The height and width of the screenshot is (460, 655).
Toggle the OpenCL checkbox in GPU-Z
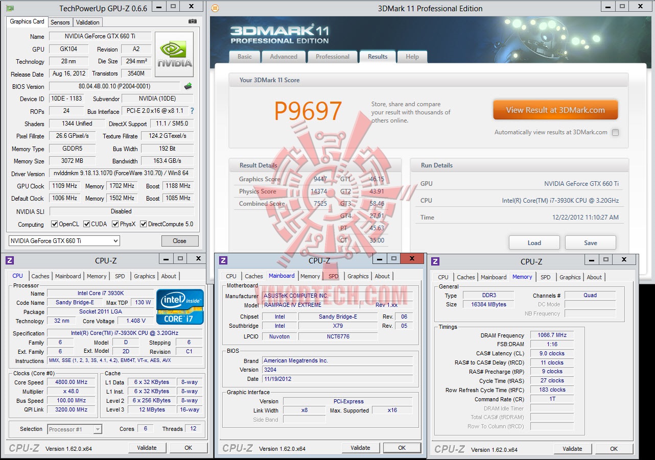55,224
